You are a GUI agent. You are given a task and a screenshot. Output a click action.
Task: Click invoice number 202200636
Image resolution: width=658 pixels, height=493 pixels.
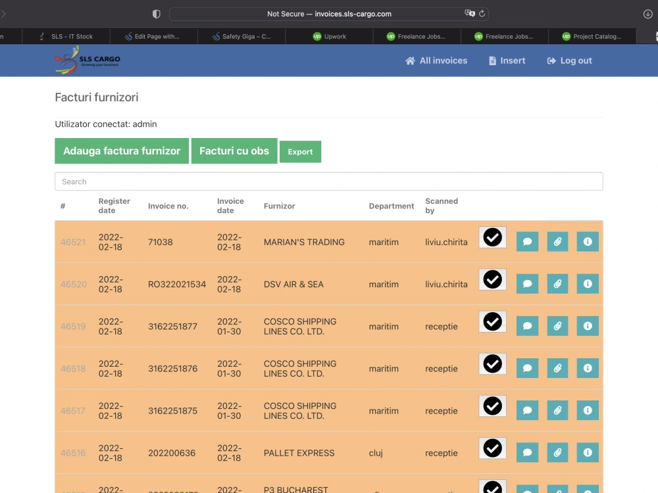pyautogui.click(x=172, y=453)
